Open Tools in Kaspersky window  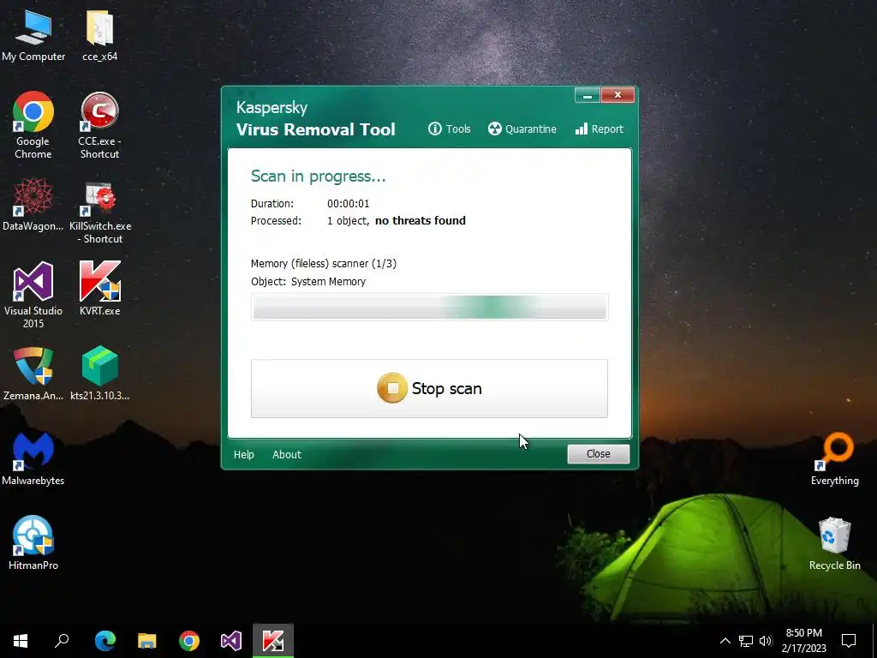(449, 129)
